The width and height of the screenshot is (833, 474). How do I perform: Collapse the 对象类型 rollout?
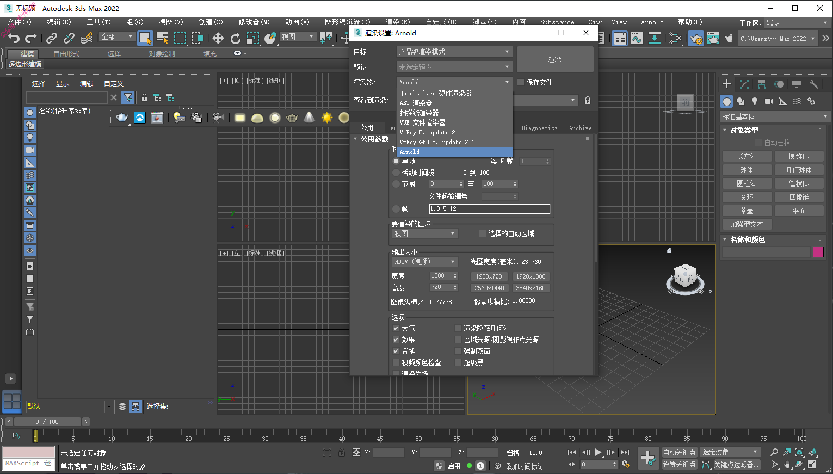point(743,130)
